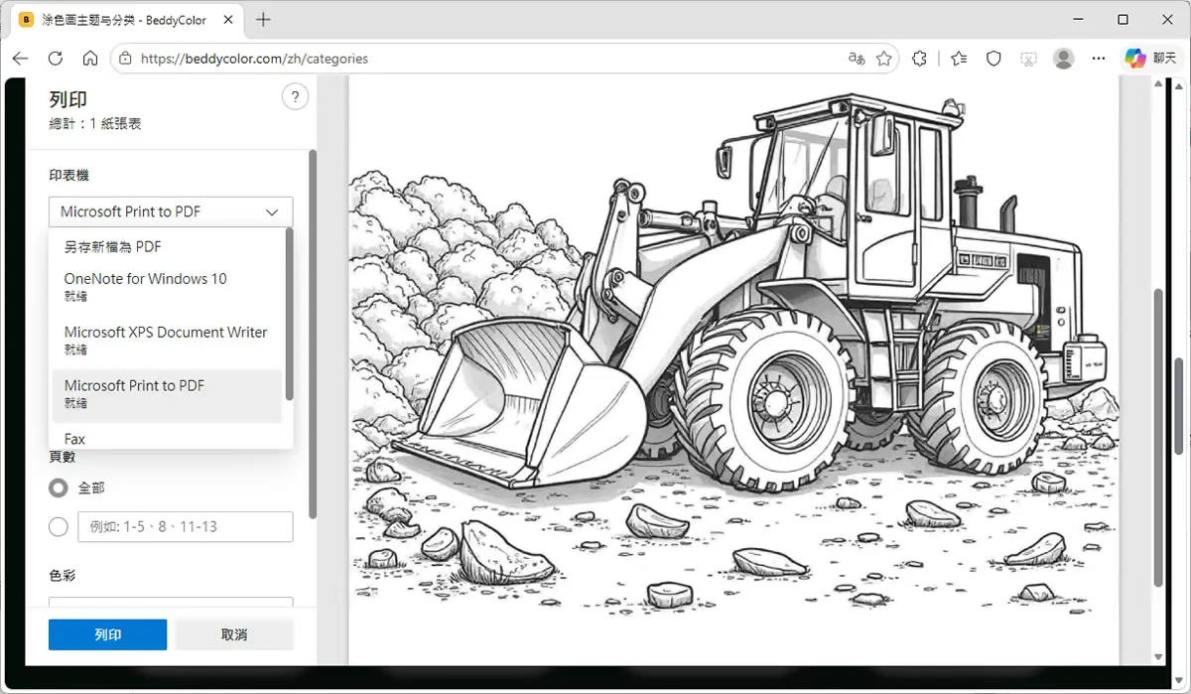Collapse the Microsoft Print to PDF printer dropdown
The width and height of the screenshot is (1191, 694).
click(171, 211)
